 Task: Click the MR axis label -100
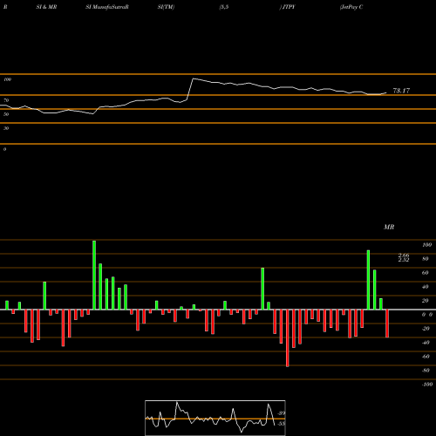coord(427,385)
